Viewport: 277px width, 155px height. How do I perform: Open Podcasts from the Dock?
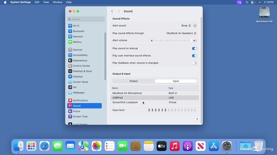187,146
